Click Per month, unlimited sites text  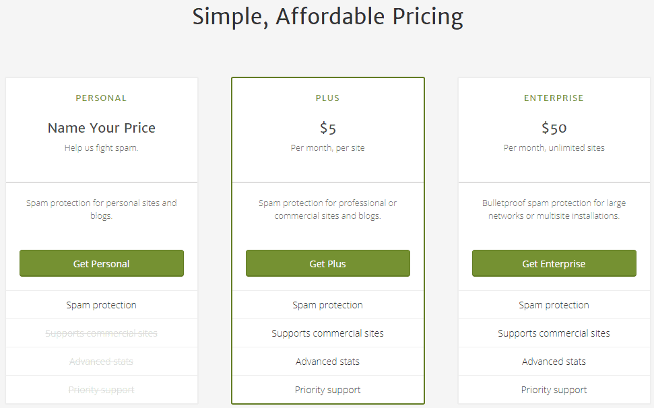pyautogui.click(x=554, y=148)
